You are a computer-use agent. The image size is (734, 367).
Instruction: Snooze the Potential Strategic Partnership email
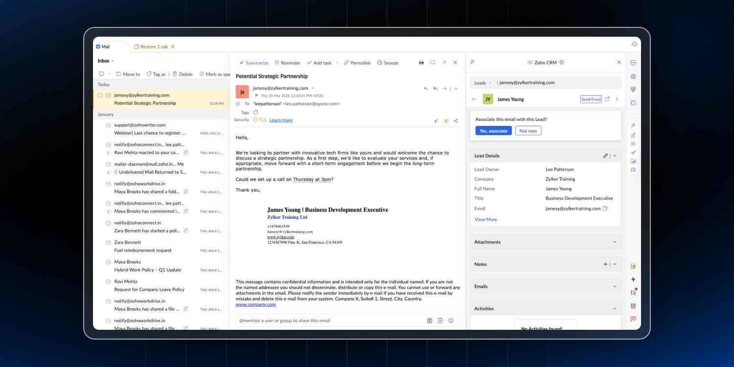[390, 63]
